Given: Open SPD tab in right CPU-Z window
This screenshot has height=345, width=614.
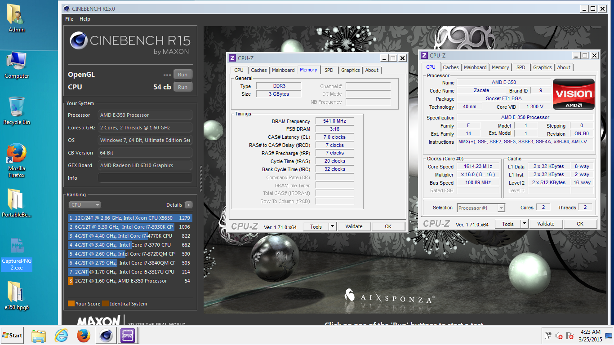Looking at the screenshot, I should tap(521, 67).
